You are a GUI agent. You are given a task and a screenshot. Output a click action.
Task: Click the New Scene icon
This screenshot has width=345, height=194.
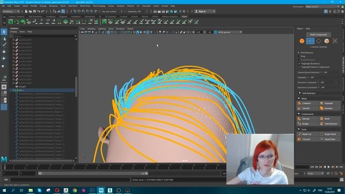click(26, 11)
